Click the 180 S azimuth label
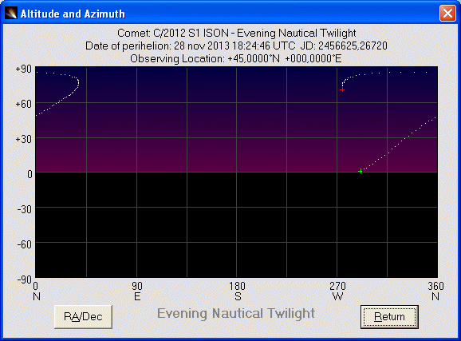Screen dimensions: 461x341 237,291
